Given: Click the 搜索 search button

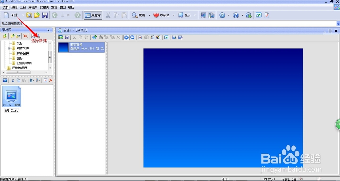Looking at the screenshot, I should (139, 15).
